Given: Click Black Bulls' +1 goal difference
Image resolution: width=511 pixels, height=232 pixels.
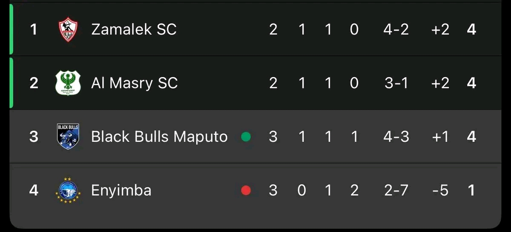Looking at the screenshot, I should tap(440, 136).
